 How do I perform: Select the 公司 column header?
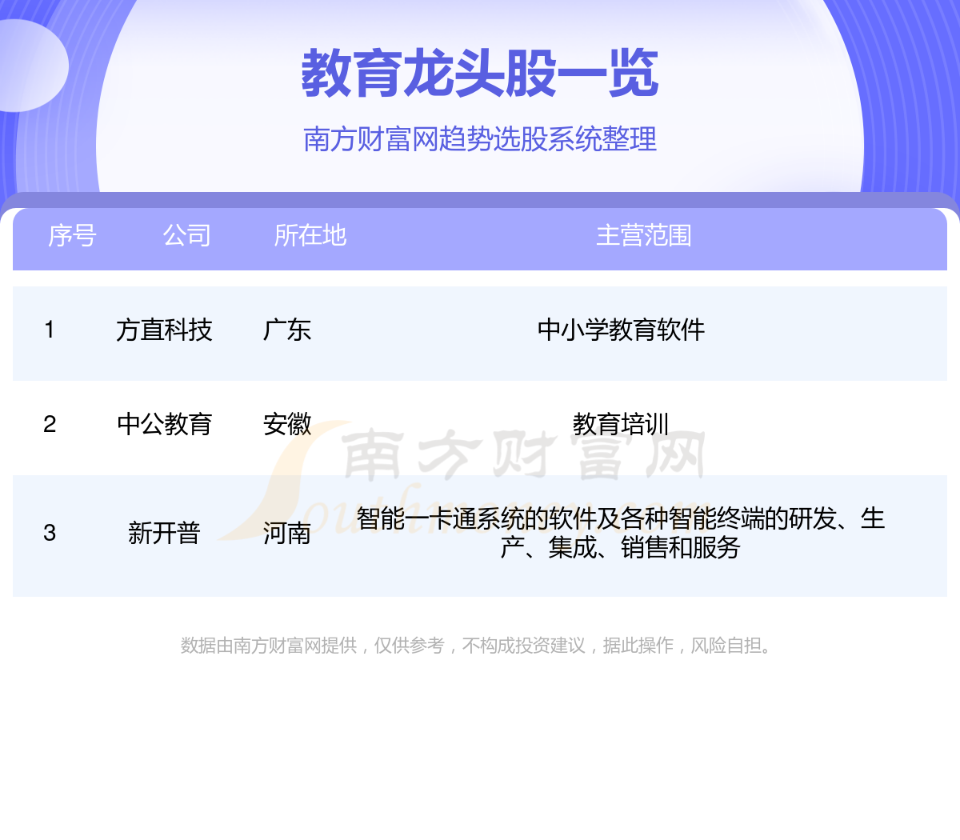(187, 235)
